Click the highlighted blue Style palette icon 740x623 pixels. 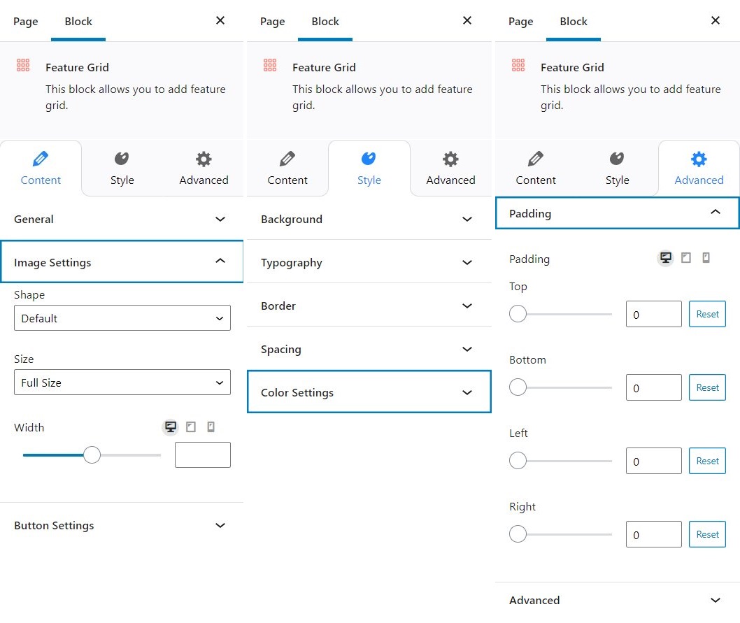(x=369, y=159)
